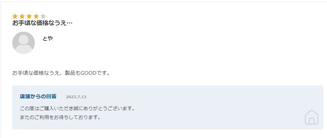Image resolution: width=327 pixels, height=138 pixels.
Task: Open reviewer profile とや
Action: click(47, 38)
